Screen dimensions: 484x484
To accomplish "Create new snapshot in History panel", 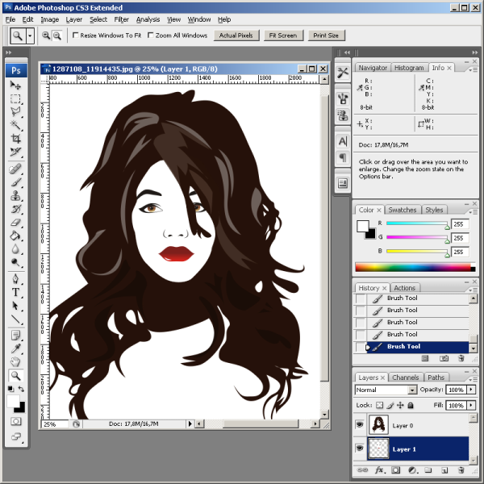I will [442, 357].
